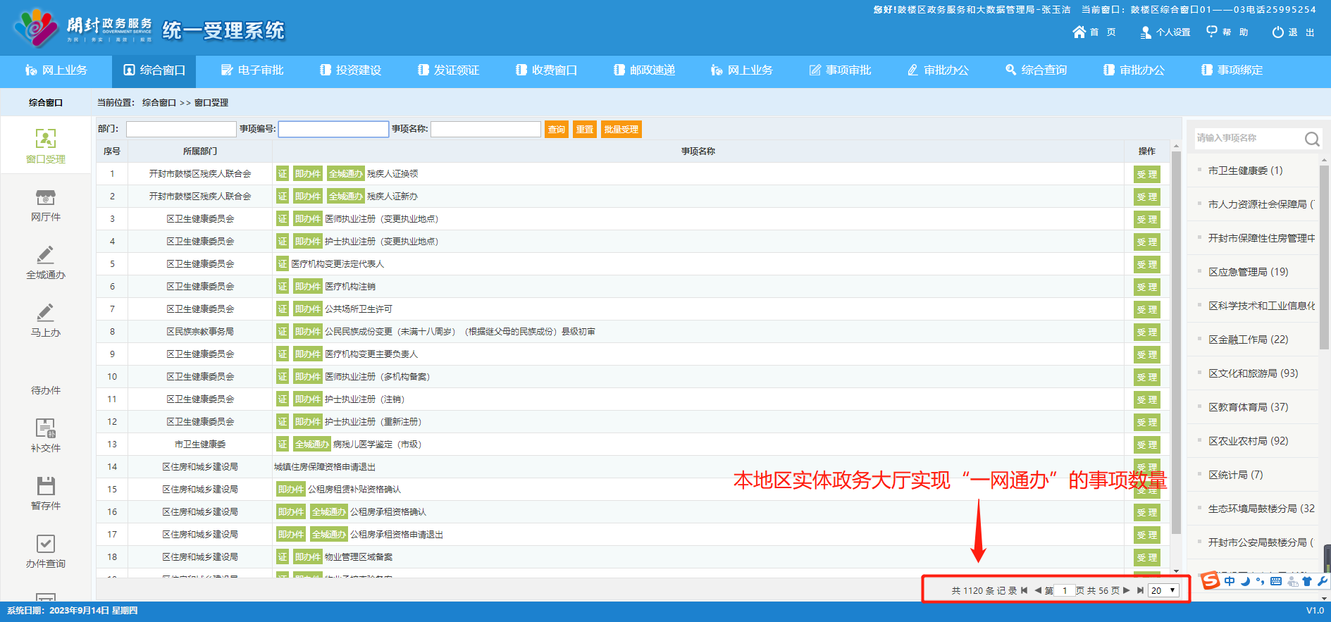1331x622 pixels.
Task: Click the 暂存件 save icon
Action: pyautogui.click(x=46, y=485)
